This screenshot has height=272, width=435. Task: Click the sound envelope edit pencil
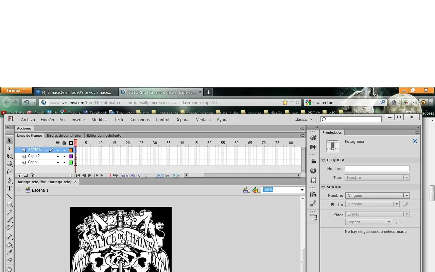coord(406,204)
